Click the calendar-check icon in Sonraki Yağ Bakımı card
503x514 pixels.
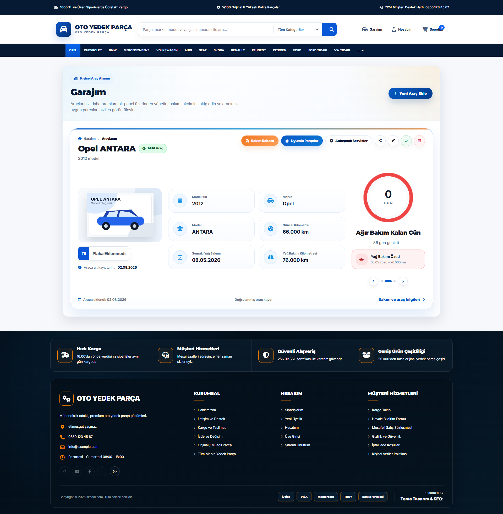click(x=180, y=257)
